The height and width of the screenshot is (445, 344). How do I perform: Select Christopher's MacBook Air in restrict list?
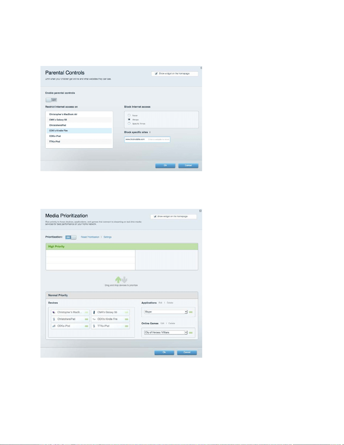point(79,114)
